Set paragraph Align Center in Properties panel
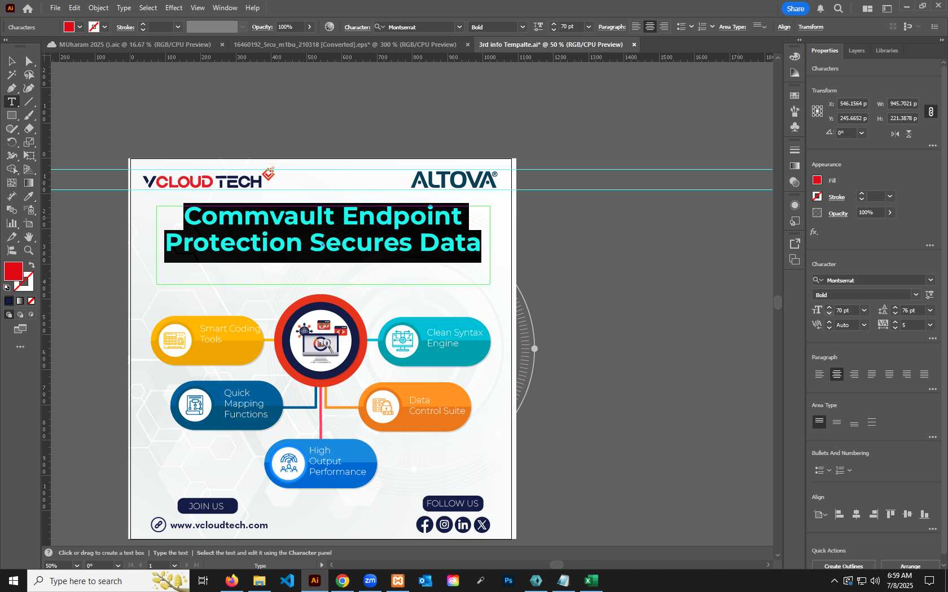 click(x=837, y=374)
